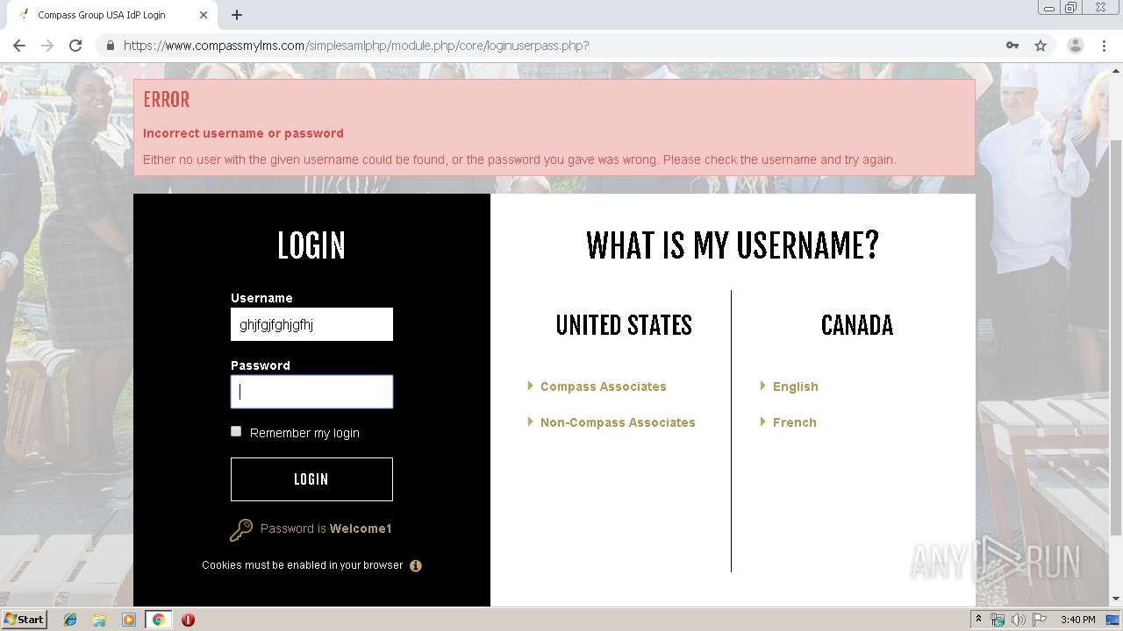Open Action Center flag icon

click(x=1040, y=620)
